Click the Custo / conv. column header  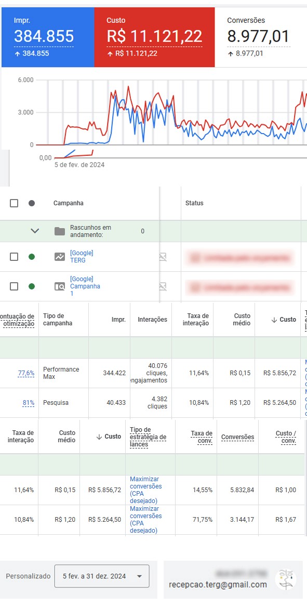click(x=286, y=437)
